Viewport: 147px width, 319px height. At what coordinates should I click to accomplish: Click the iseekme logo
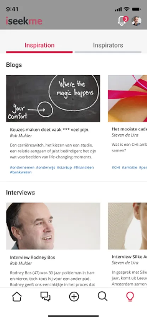(x=24, y=21)
